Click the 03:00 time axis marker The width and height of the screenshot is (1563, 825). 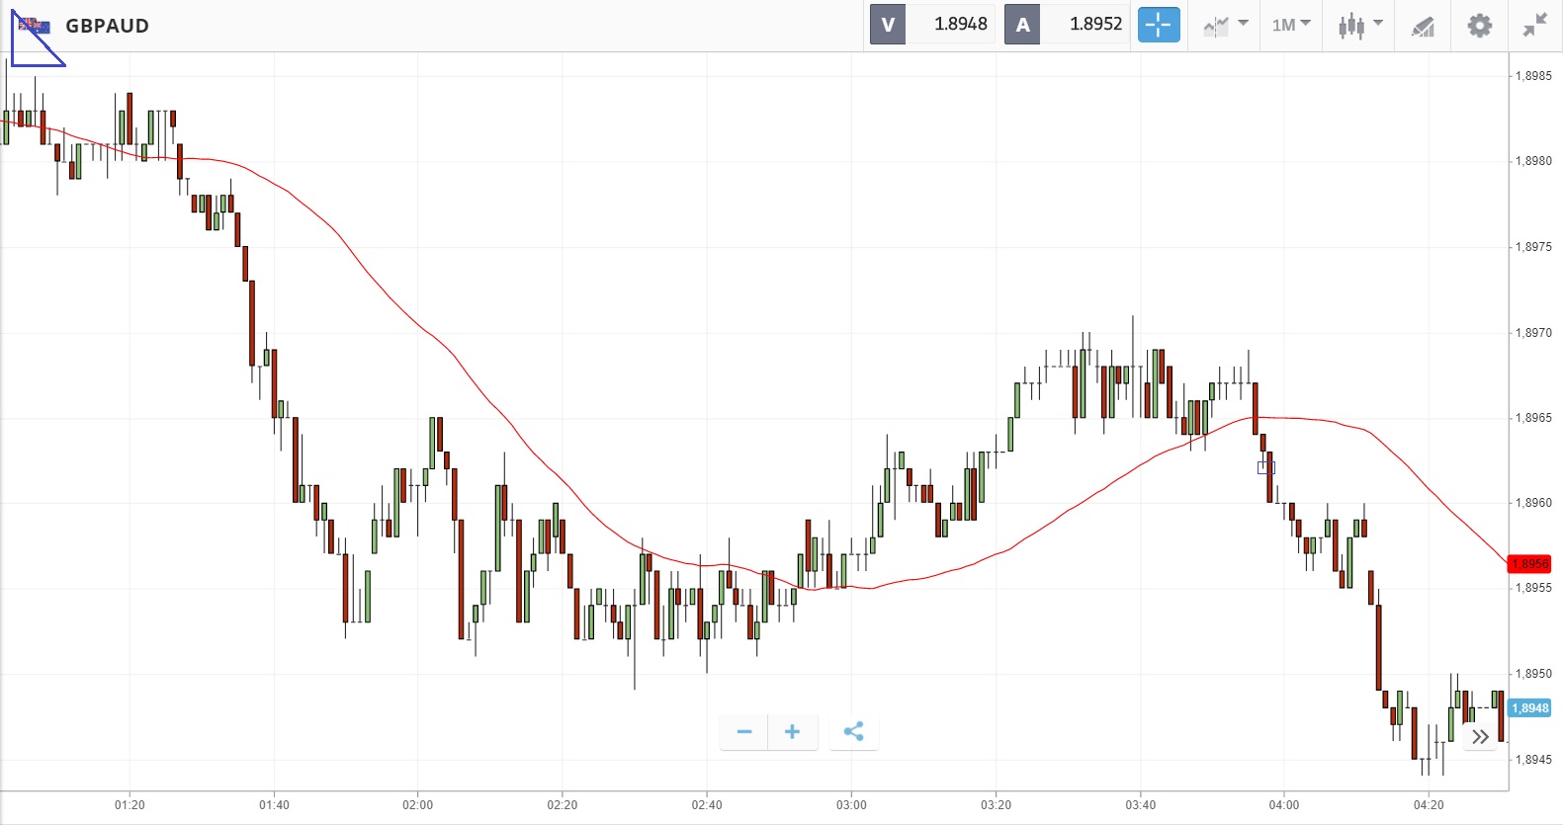851,805
